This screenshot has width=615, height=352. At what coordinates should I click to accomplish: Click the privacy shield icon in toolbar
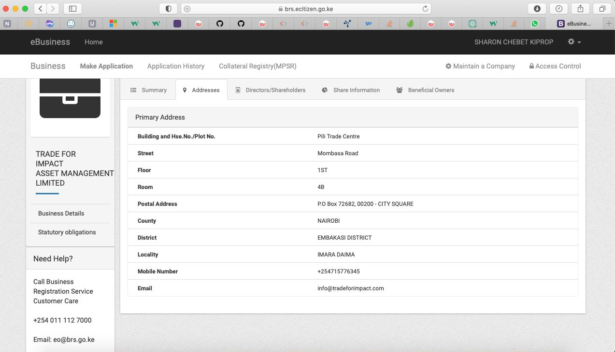coord(169,9)
